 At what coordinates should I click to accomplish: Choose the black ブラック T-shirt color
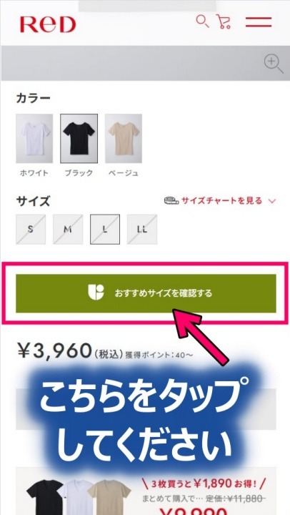coord(79,138)
